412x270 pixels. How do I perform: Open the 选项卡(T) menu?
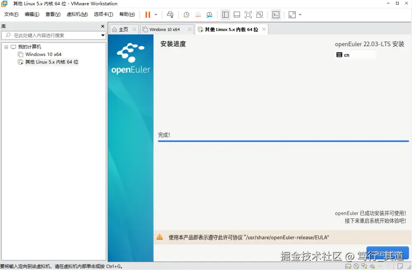(104, 14)
